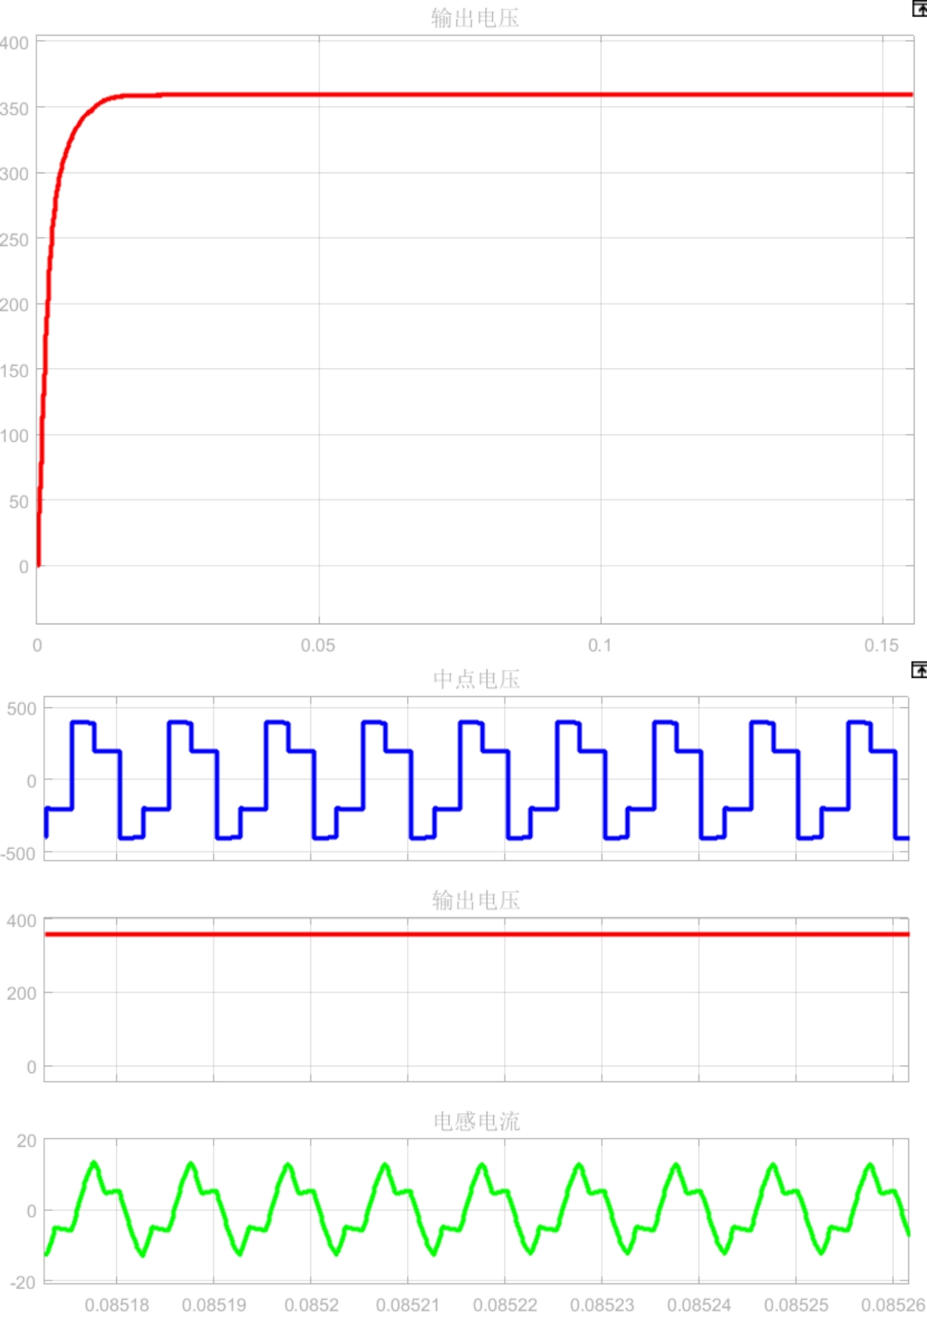Click the 中点电压 plot title

[x=476, y=679]
